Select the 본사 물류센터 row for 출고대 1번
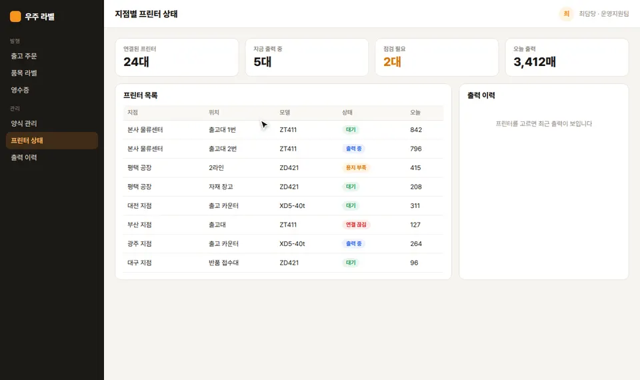Screen dimensions: 640x380 pyautogui.click(x=283, y=130)
